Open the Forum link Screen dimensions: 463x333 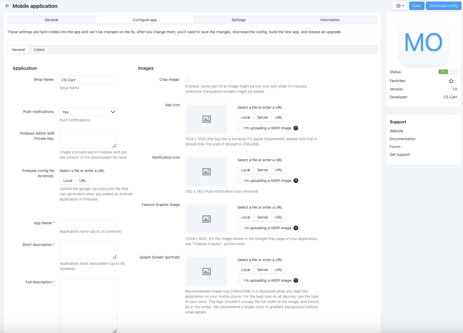(395, 147)
